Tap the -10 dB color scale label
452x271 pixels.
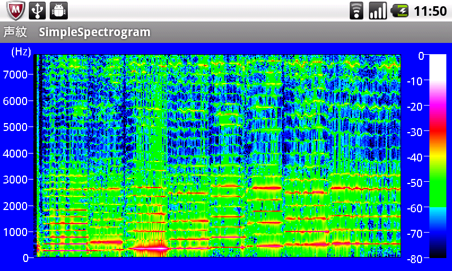[x=415, y=81]
